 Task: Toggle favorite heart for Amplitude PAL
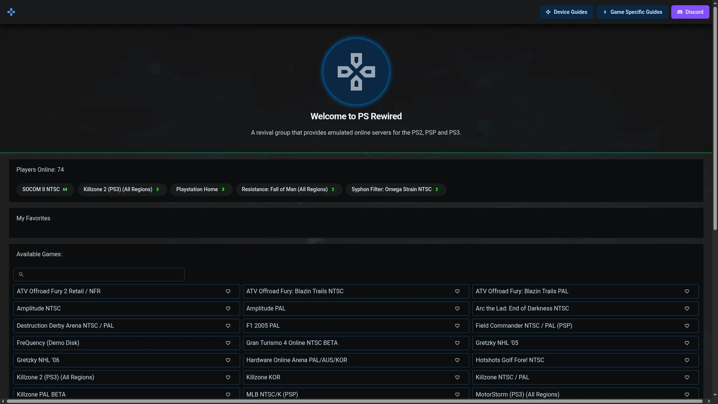457,309
